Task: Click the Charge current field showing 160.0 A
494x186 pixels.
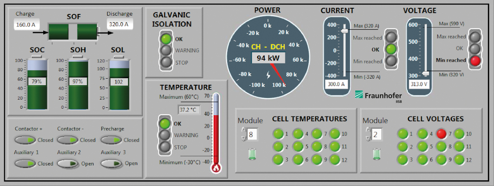Action: [x=26, y=25]
